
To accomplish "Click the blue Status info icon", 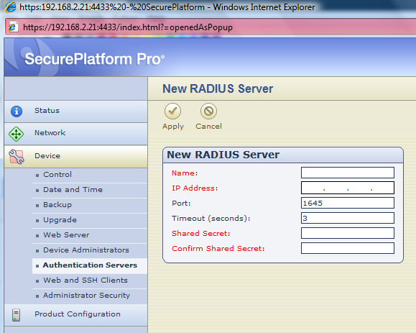I will point(17,111).
